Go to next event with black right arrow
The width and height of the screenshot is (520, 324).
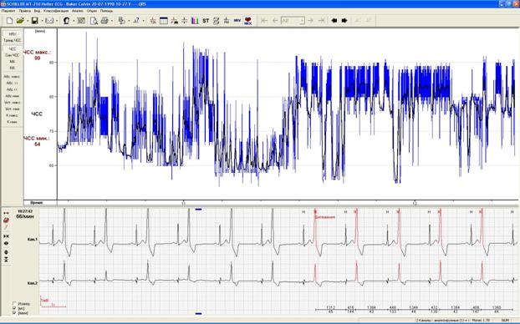click(x=344, y=21)
